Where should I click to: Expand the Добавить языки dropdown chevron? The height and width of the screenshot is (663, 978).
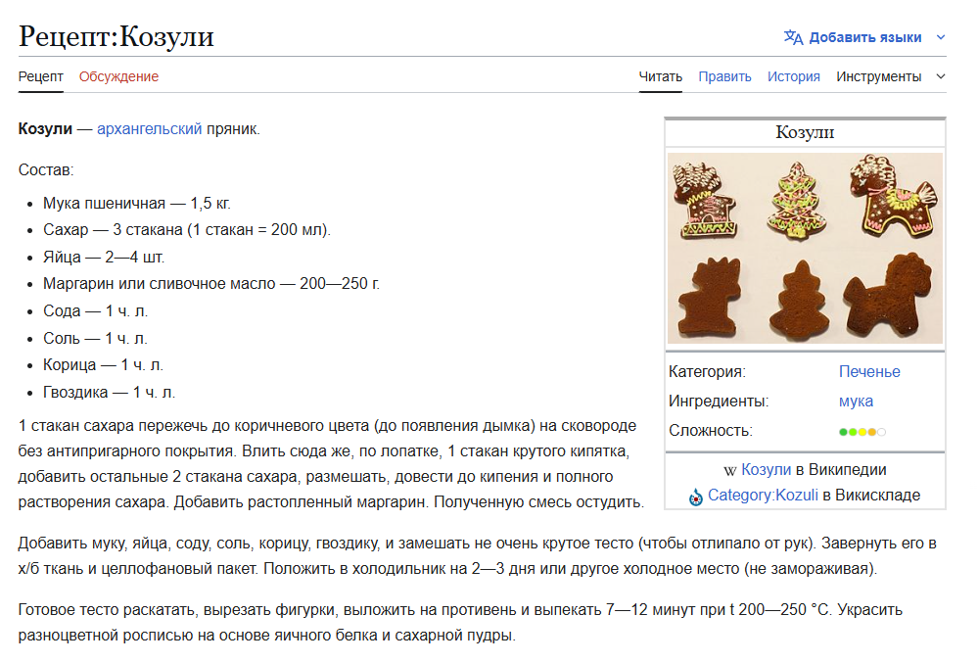[x=941, y=37]
